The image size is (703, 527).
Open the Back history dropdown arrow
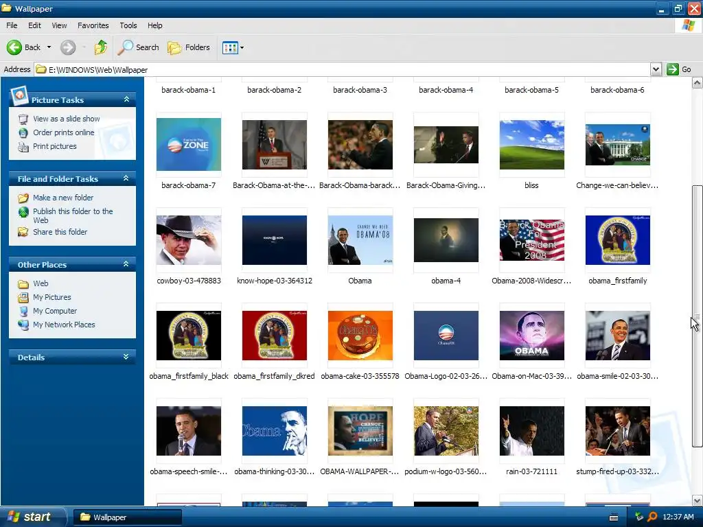(x=49, y=47)
